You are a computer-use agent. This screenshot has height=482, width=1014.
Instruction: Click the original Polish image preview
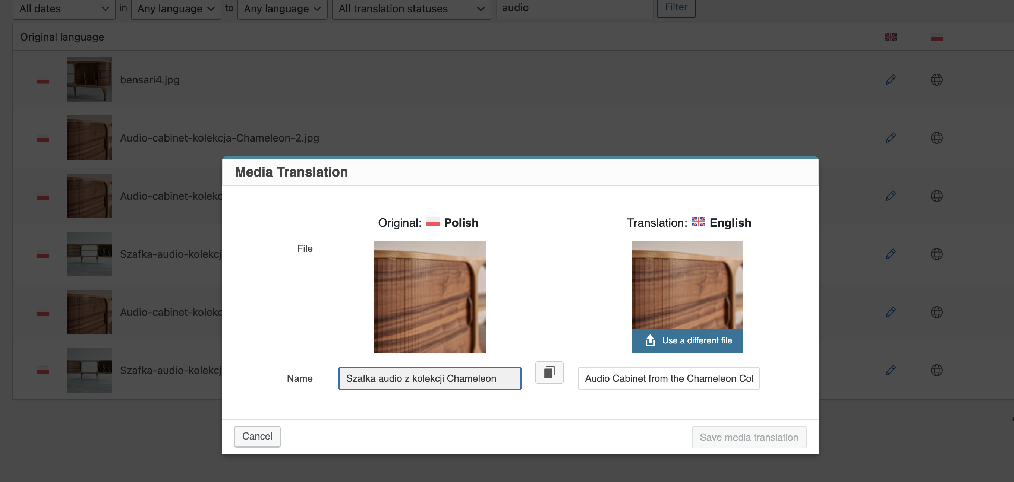(429, 297)
